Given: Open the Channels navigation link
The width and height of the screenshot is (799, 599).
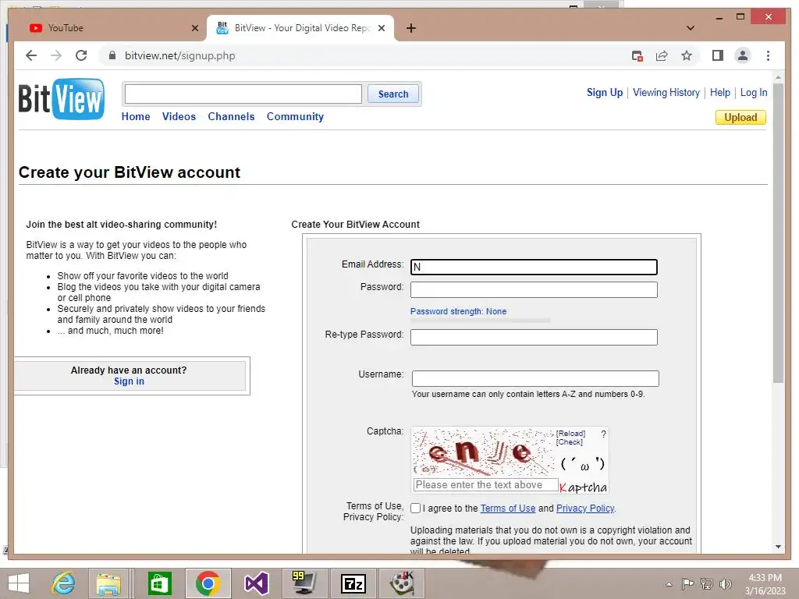Looking at the screenshot, I should point(231,117).
